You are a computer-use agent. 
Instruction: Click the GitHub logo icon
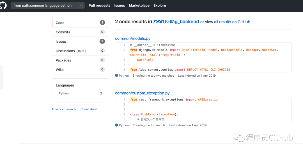(3, 5)
